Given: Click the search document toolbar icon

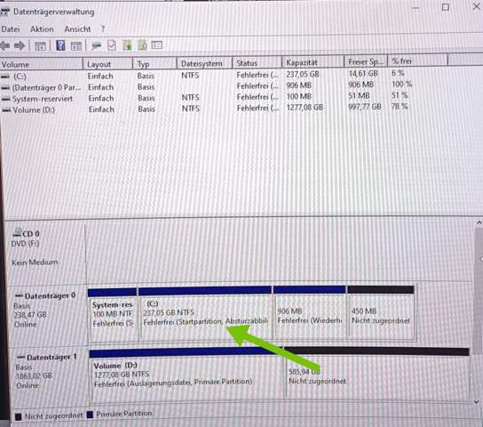Looking at the screenshot, I should coord(142,45).
